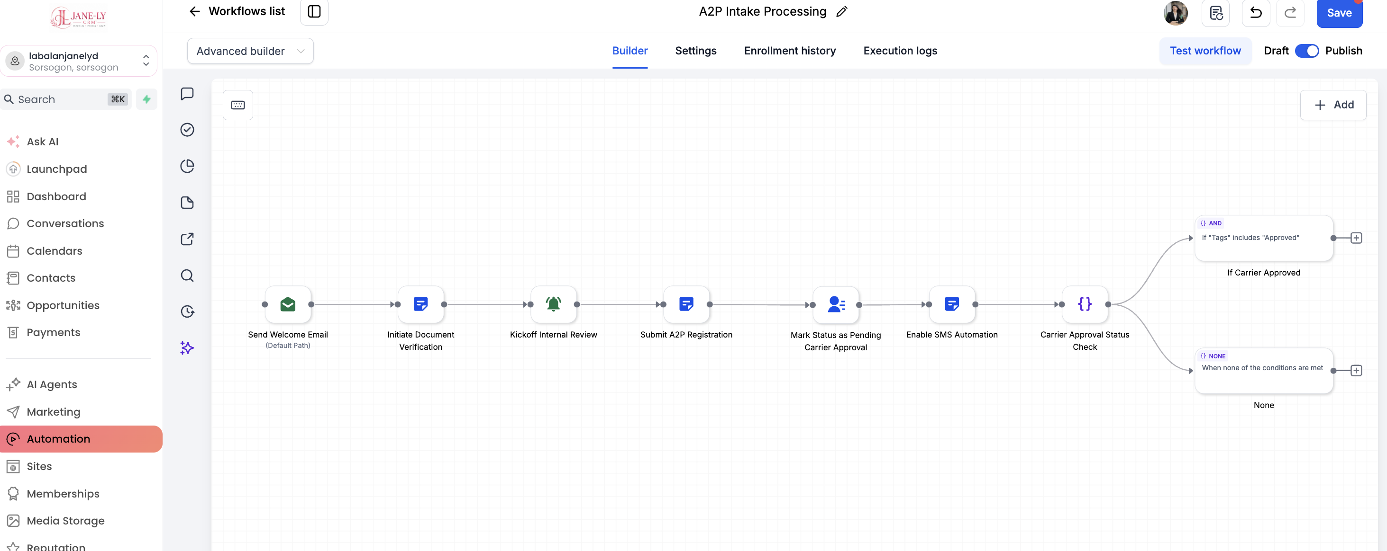This screenshot has height=551, width=1387.
Task: Open the external share icon
Action: click(x=187, y=239)
